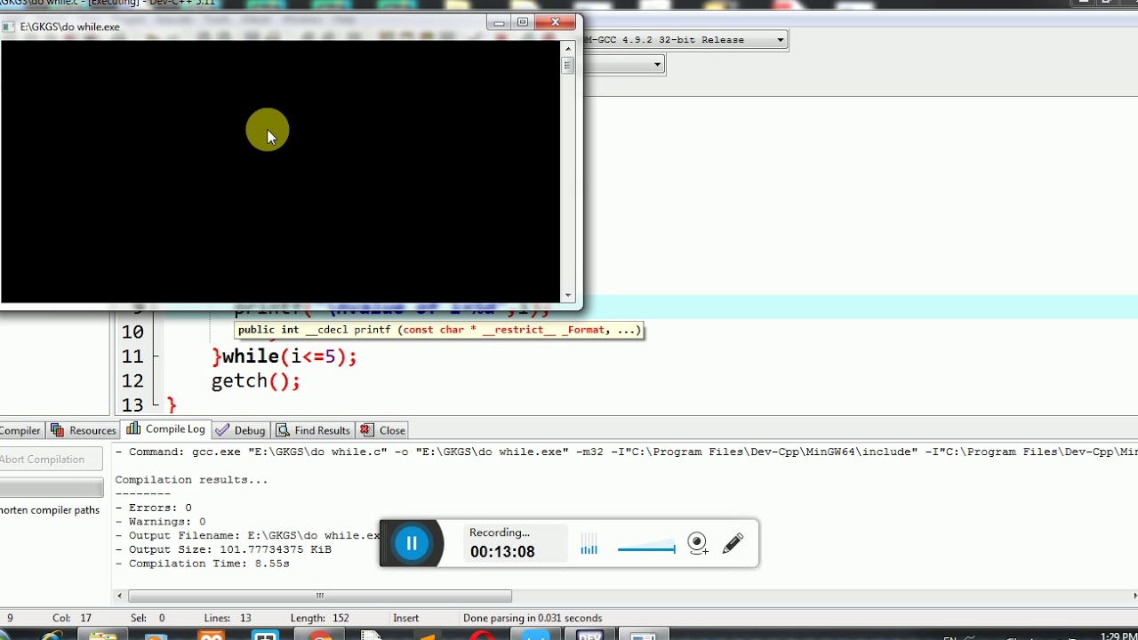
Task: Minimize the do while.exe console window
Action: coord(499,22)
